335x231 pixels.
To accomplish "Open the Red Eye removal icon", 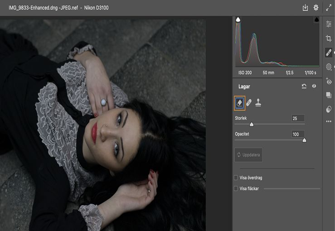I will click(329, 81).
